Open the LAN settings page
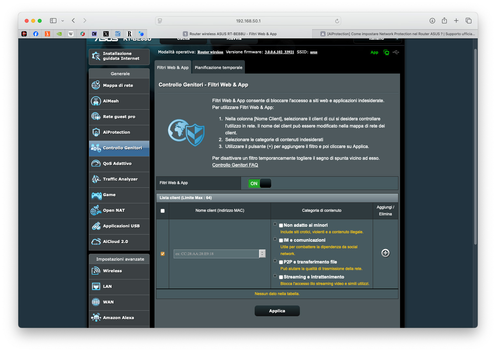 pyautogui.click(x=119, y=287)
